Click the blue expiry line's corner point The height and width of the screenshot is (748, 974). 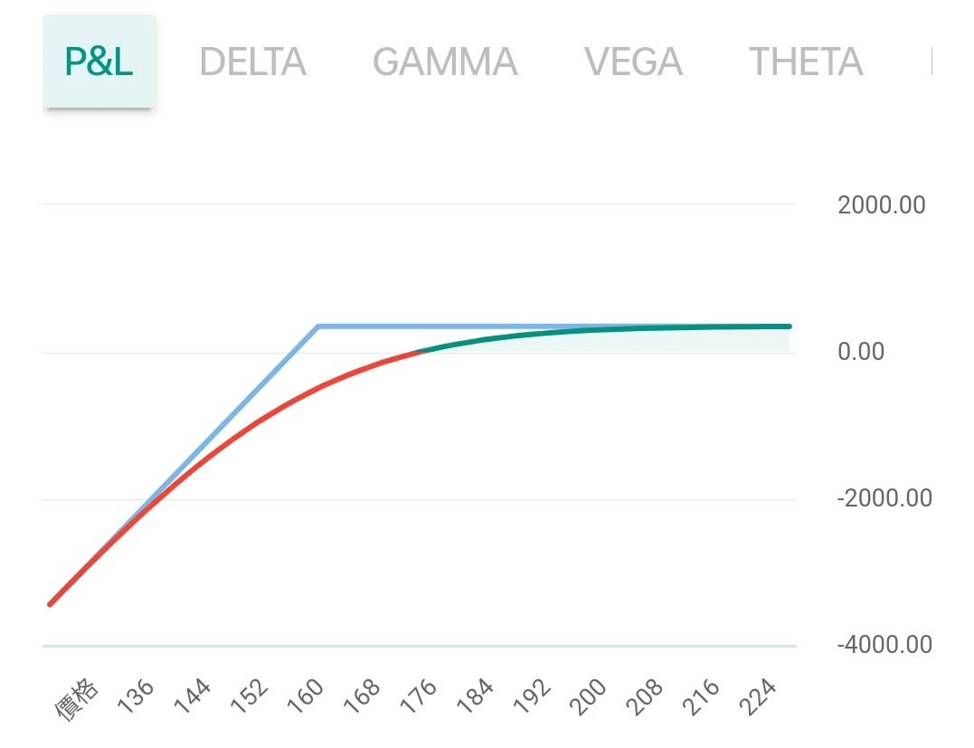(x=318, y=326)
